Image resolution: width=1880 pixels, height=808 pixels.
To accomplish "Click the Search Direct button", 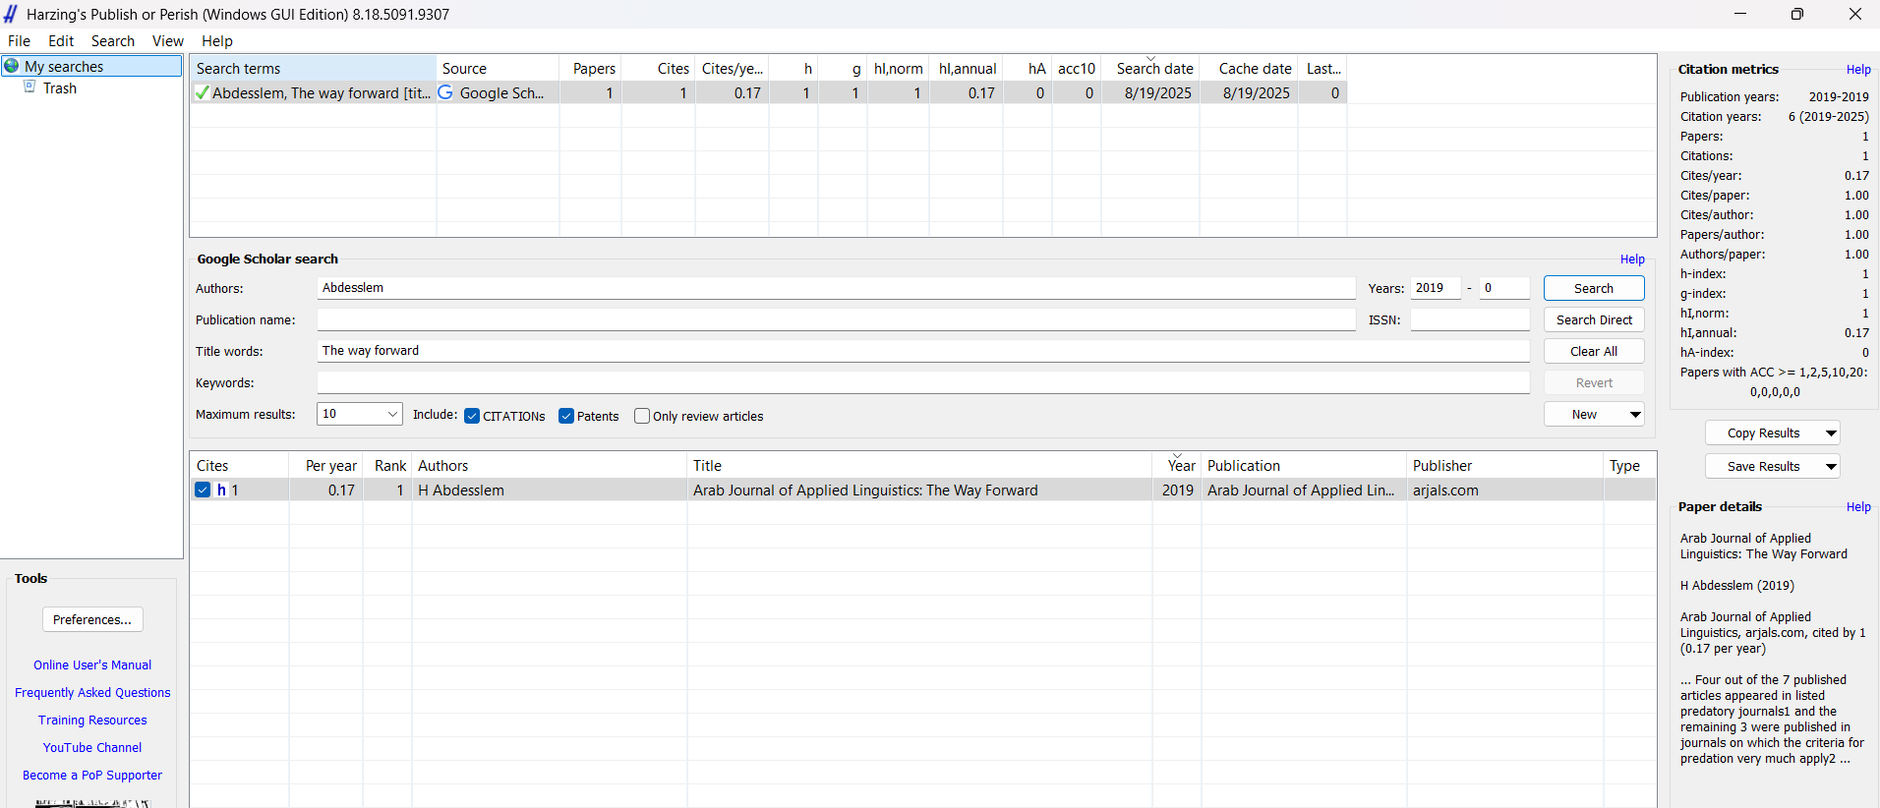I will pos(1594,319).
